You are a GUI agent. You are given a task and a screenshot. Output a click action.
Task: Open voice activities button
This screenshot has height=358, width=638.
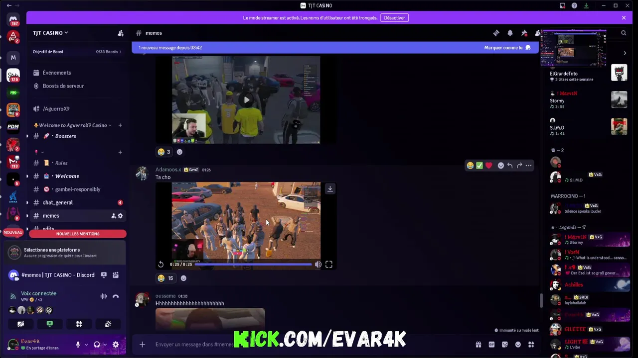click(79, 324)
